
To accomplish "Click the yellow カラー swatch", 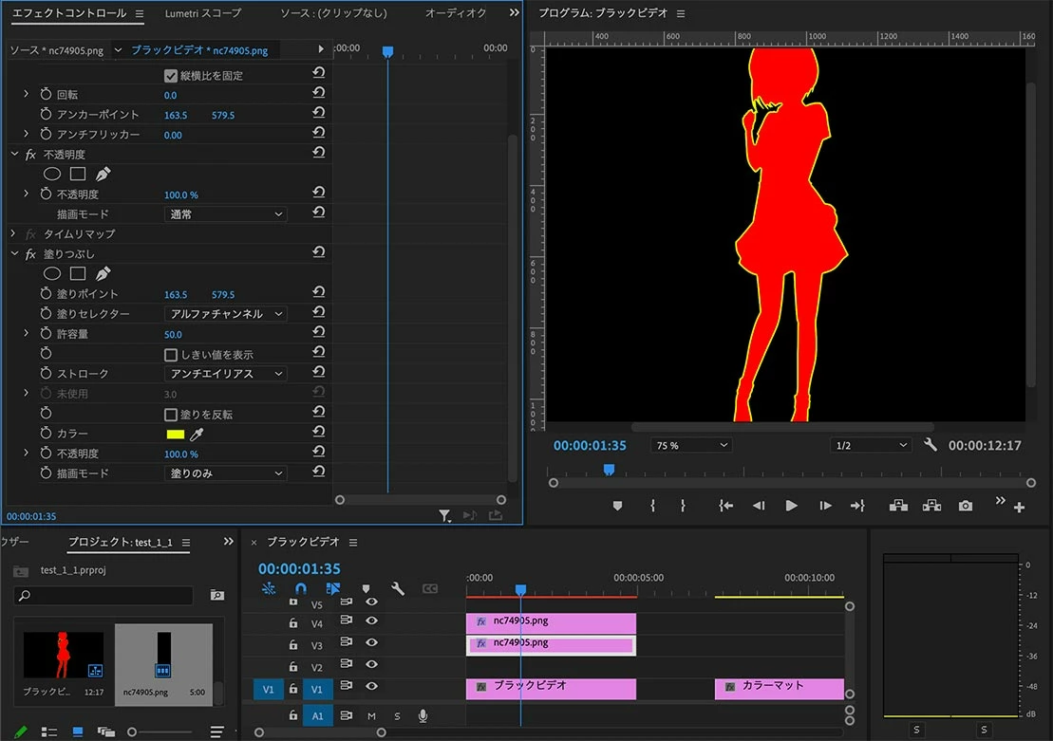I will tap(175, 434).
